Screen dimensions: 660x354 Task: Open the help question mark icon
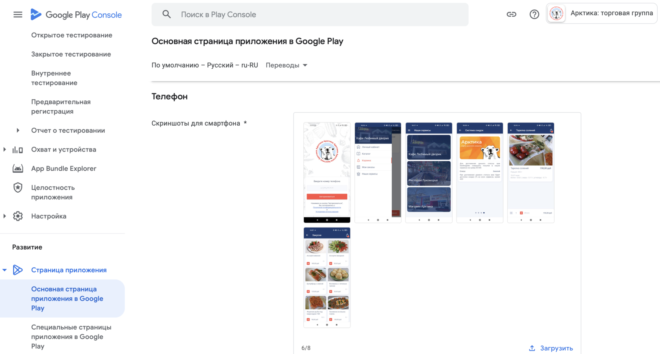pos(534,15)
